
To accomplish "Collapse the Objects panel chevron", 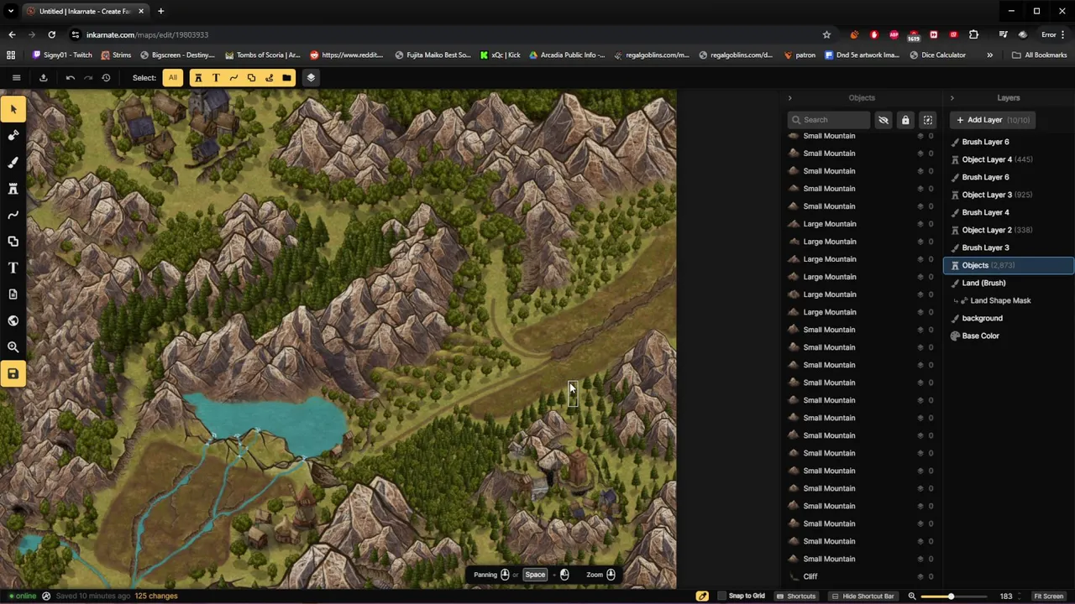I will point(789,98).
